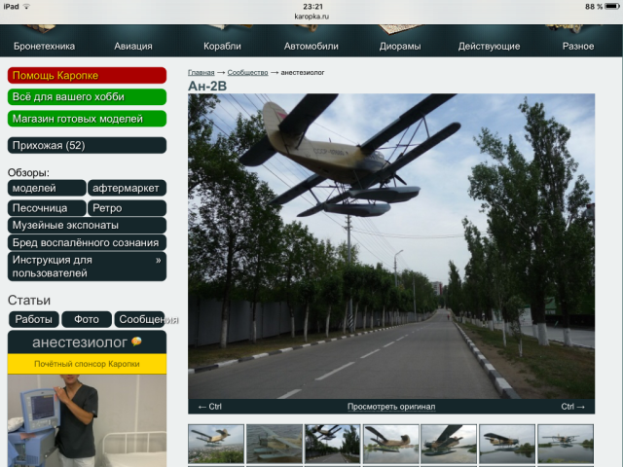The image size is (623, 467).
Task: Follow the Сообщество breadcrumb link
Action: 248,72
